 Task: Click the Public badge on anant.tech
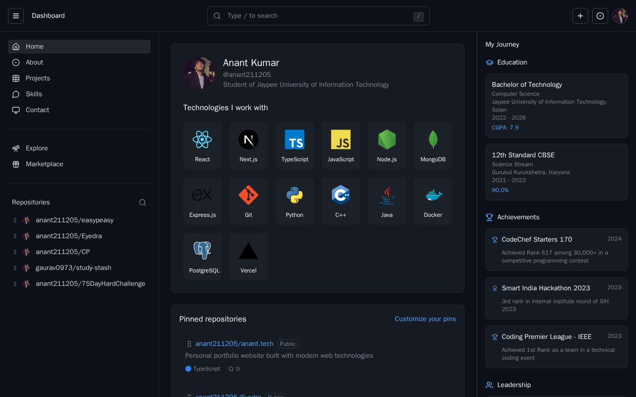288,344
